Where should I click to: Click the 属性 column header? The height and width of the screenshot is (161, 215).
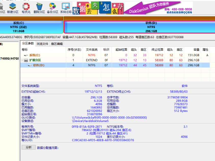[205, 50]
